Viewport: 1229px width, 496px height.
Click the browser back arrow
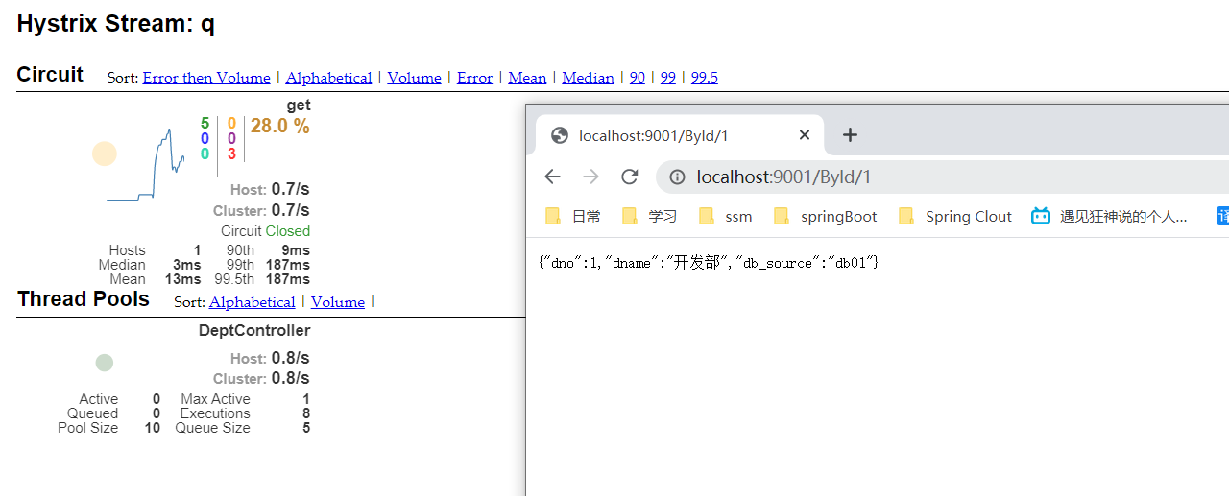552,177
